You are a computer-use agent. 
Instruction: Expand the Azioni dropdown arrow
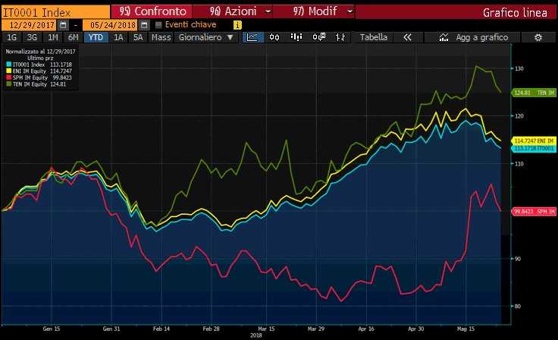(x=268, y=11)
